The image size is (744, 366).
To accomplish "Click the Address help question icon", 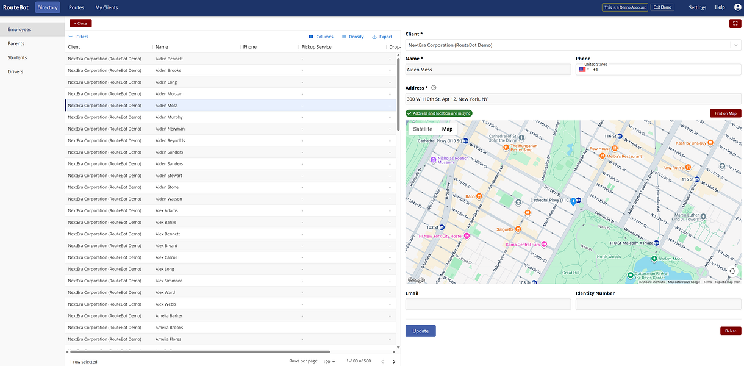I will coord(434,88).
